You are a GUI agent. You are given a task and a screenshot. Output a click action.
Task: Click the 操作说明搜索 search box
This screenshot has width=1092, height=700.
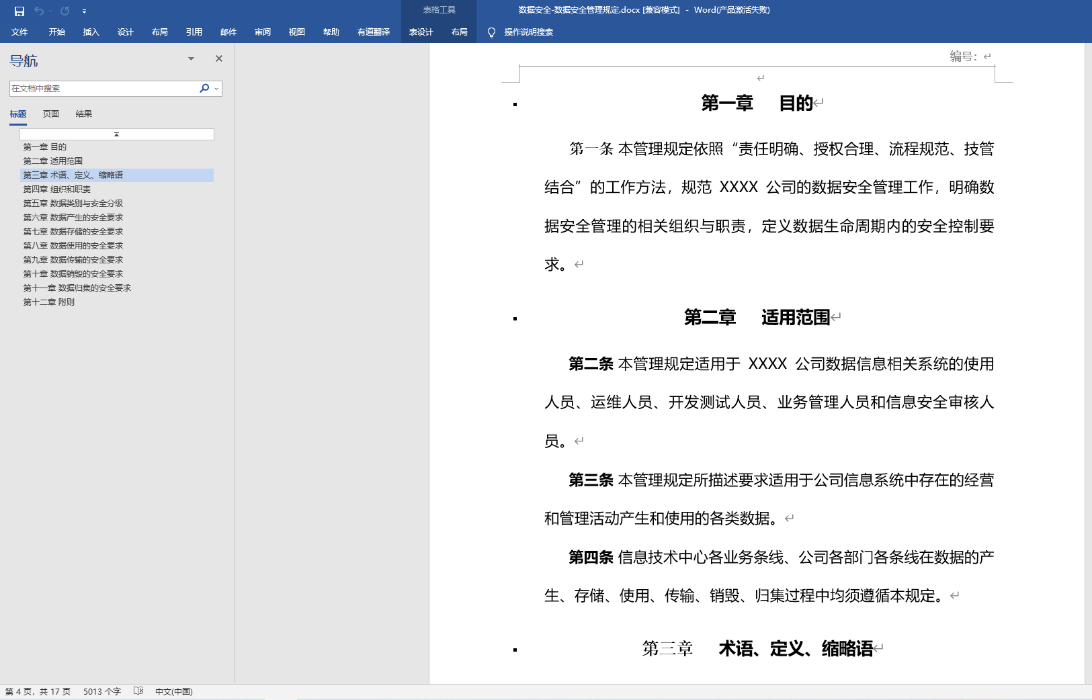click(529, 32)
